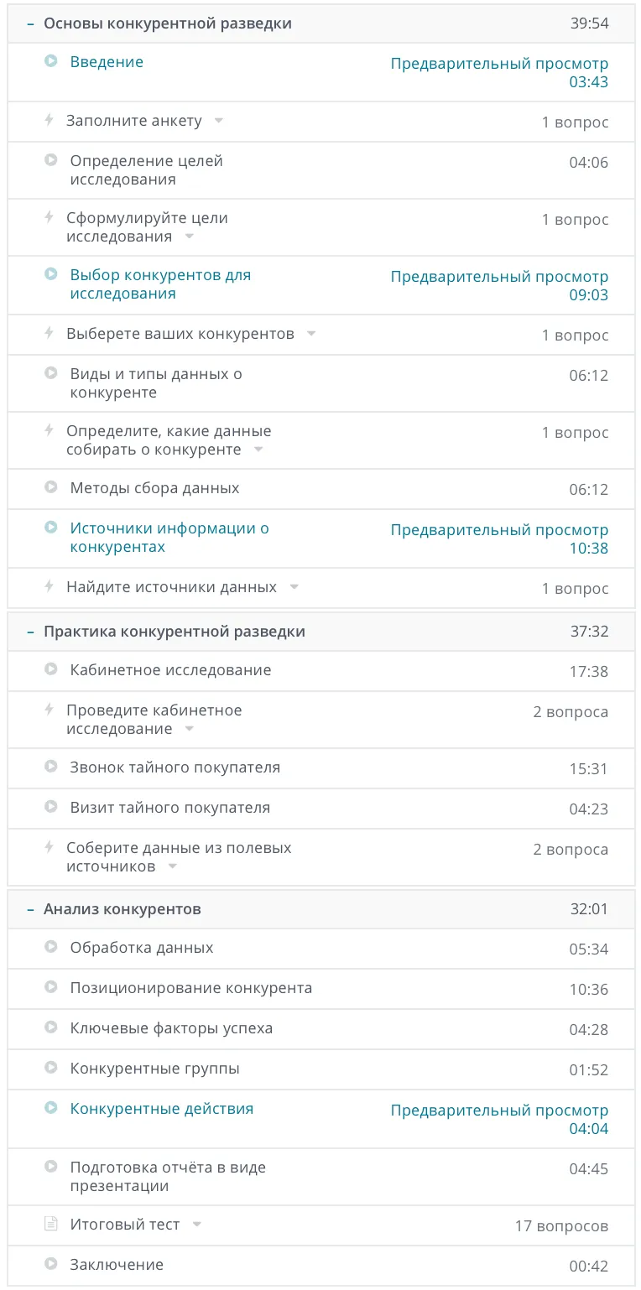
Task: Click the lightning icon beside Заполните анкету
Action: tap(50, 120)
